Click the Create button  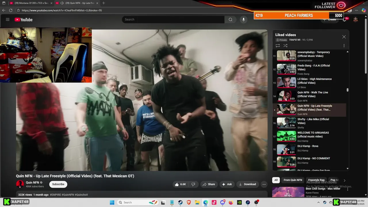point(330,20)
